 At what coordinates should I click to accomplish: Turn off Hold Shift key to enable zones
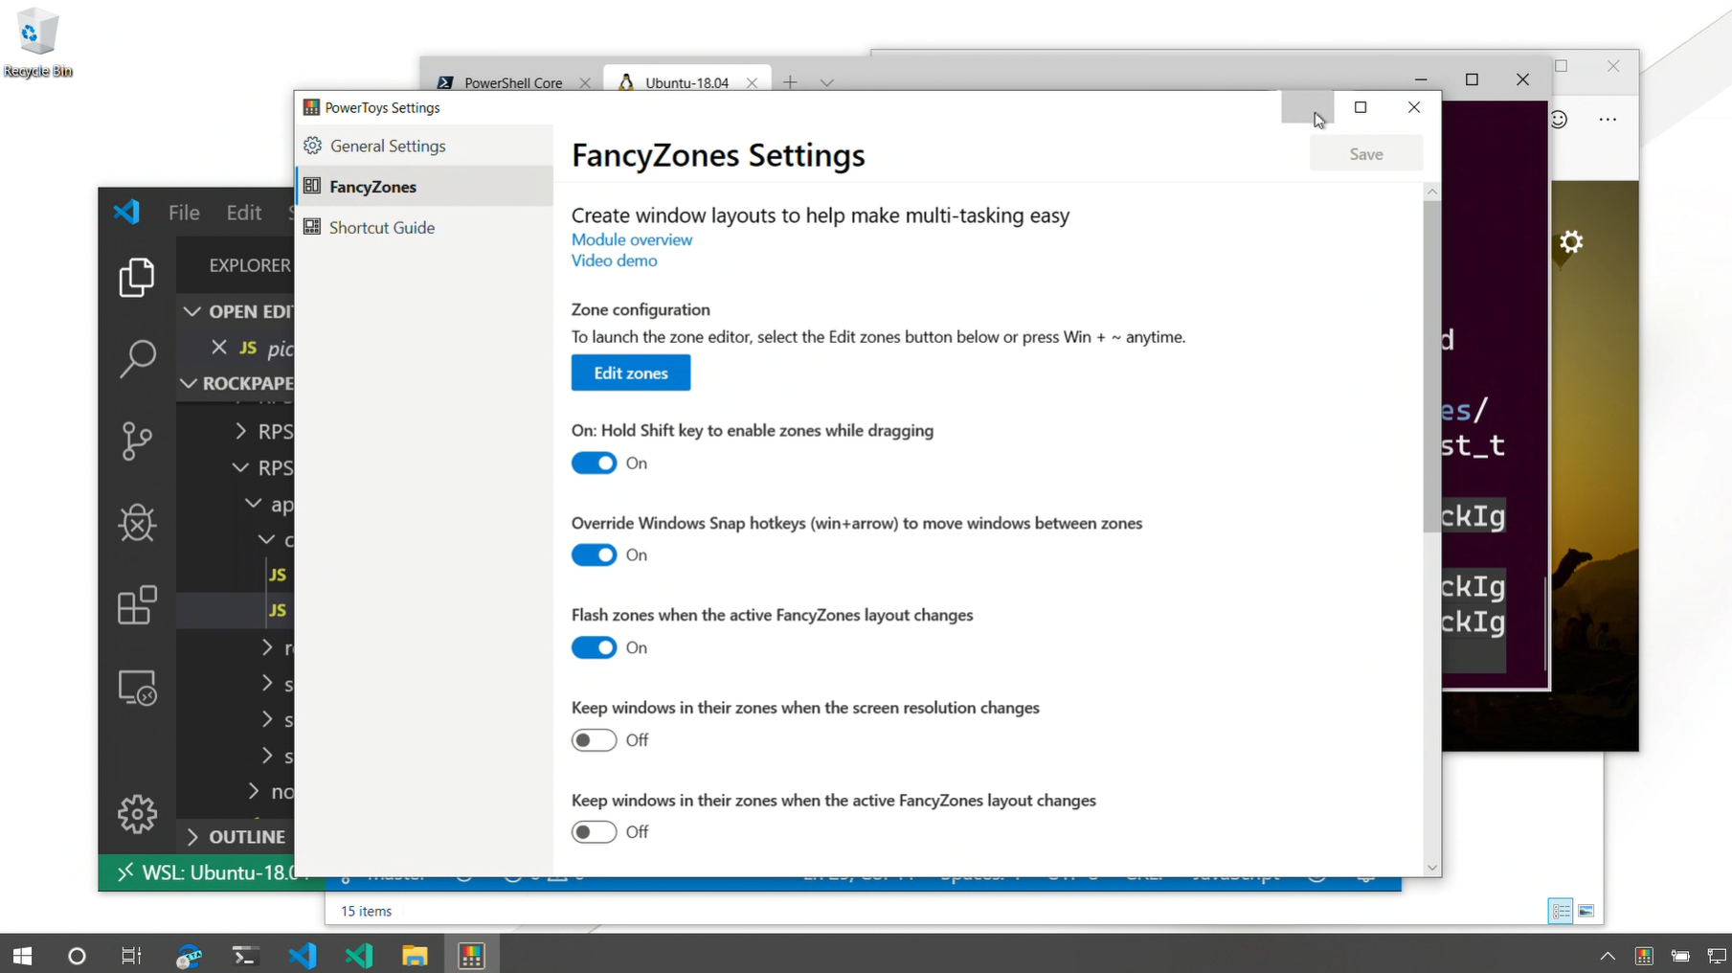[x=594, y=464]
